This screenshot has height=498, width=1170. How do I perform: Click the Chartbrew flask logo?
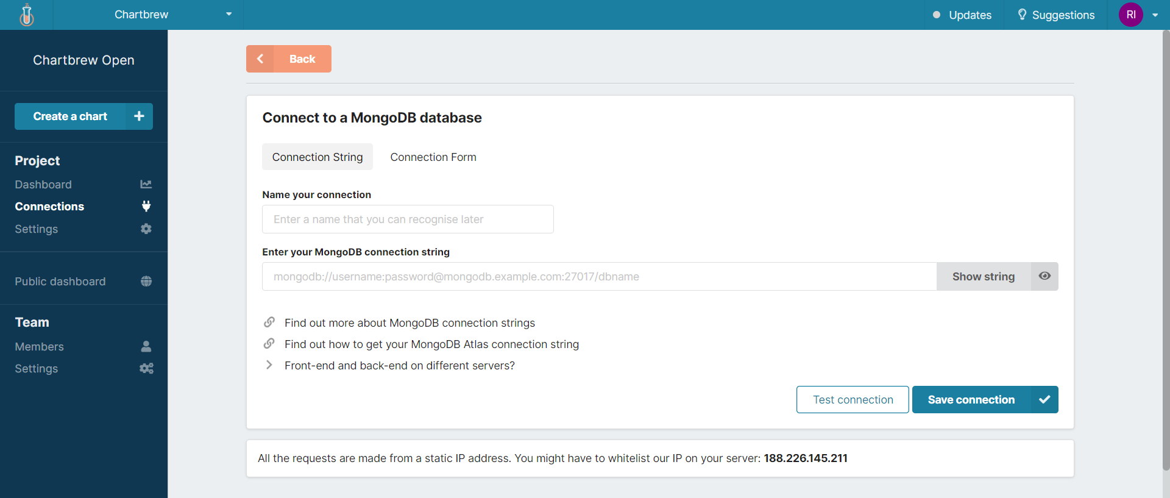click(26, 15)
